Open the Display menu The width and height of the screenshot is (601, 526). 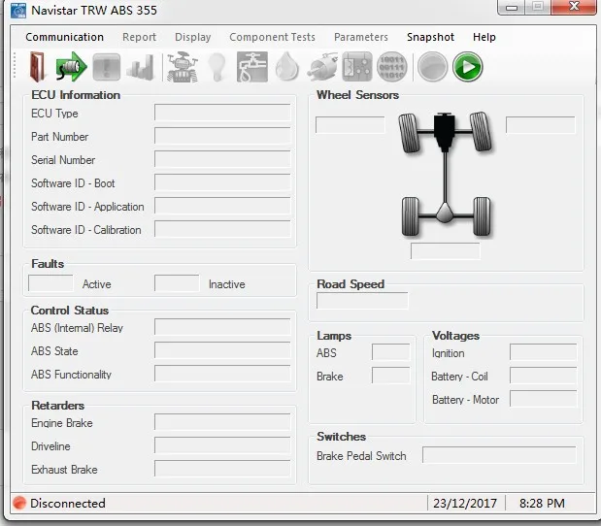coord(193,37)
